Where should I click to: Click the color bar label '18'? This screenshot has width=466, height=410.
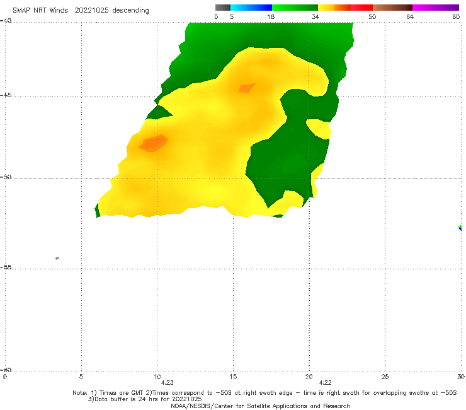tap(271, 16)
